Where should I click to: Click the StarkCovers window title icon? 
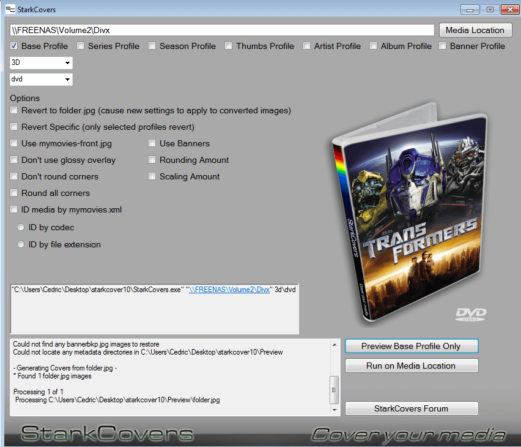click(10, 9)
